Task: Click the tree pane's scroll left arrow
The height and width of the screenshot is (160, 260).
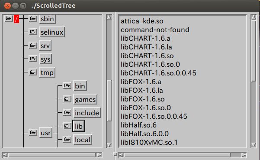Action: [x=5, y=155]
